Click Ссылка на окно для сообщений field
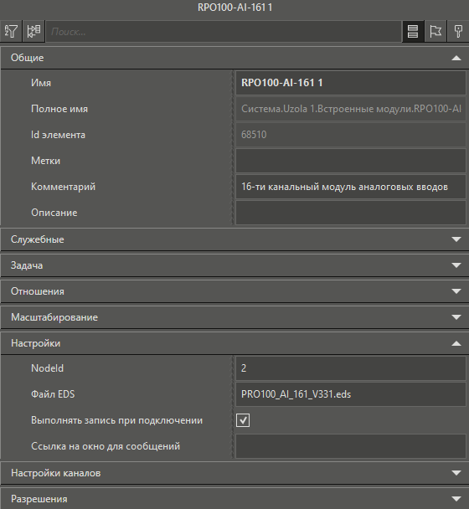The image size is (469, 509). tap(351, 446)
